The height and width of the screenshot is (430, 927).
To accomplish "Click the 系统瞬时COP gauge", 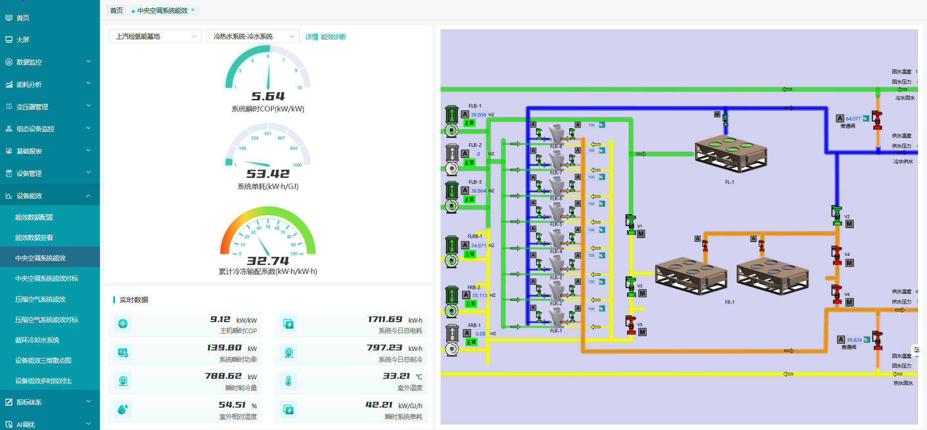I will pyautogui.click(x=268, y=75).
